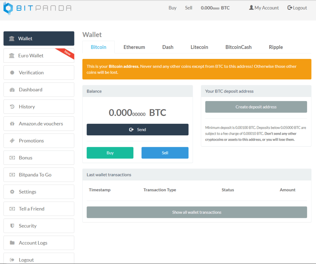Switch to the Bitcoin tab

[98, 47]
